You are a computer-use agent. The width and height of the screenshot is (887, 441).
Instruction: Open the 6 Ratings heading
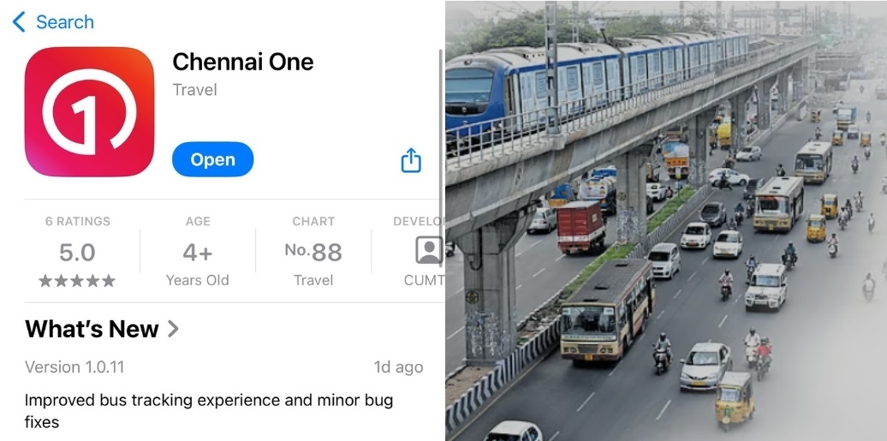(78, 221)
